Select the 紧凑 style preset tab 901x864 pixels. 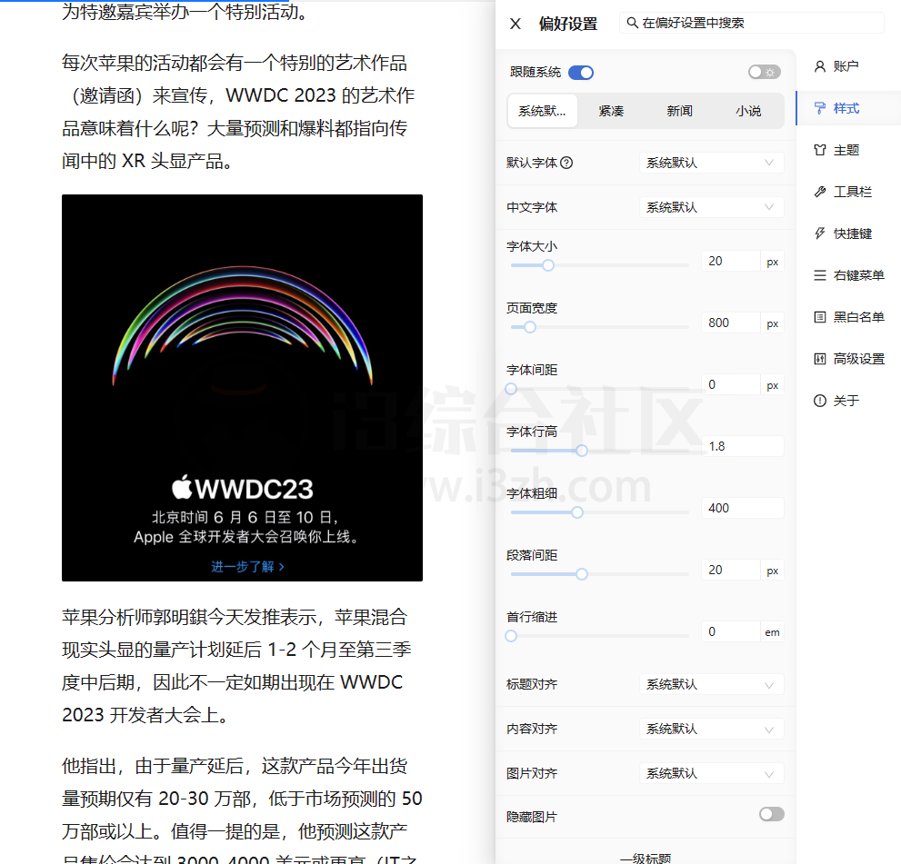click(x=611, y=111)
